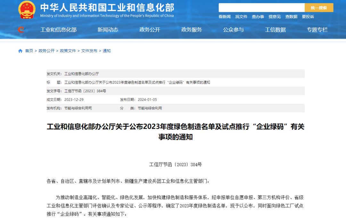Open the 专题专栏 nav menu
The image size is (346, 222).
click(x=317, y=29)
